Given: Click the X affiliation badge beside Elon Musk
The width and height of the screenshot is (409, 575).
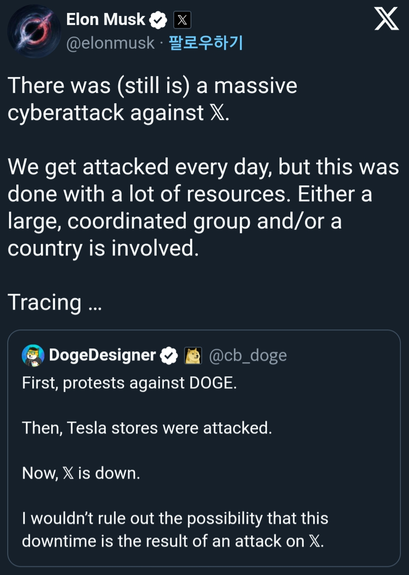Looking at the screenshot, I should pos(182,20).
